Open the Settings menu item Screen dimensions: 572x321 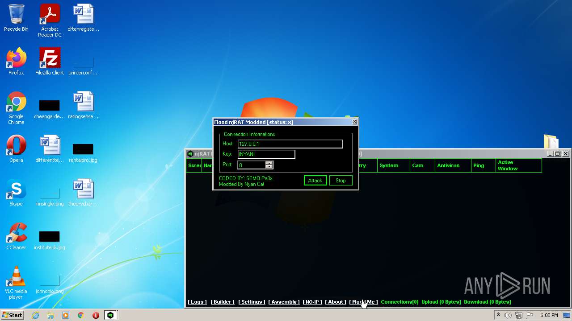pyautogui.click(x=252, y=302)
